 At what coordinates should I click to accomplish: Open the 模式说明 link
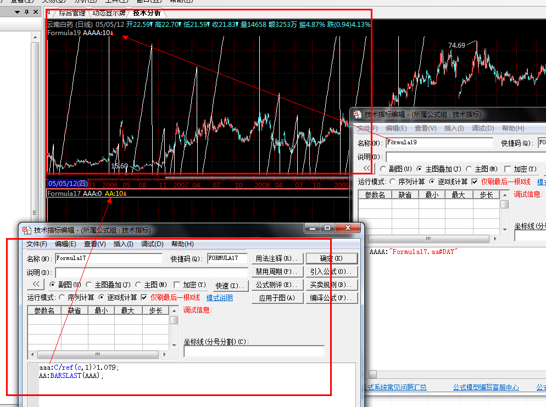coord(219,298)
